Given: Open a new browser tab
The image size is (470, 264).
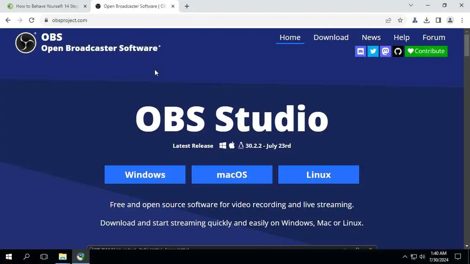Looking at the screenshot, I should pos(187,6).
